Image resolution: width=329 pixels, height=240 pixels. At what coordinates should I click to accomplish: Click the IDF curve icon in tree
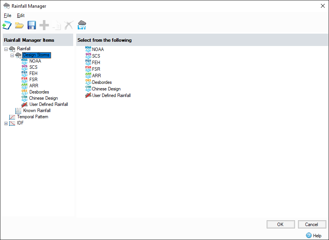pyautogui.click(x=12, y=123)
